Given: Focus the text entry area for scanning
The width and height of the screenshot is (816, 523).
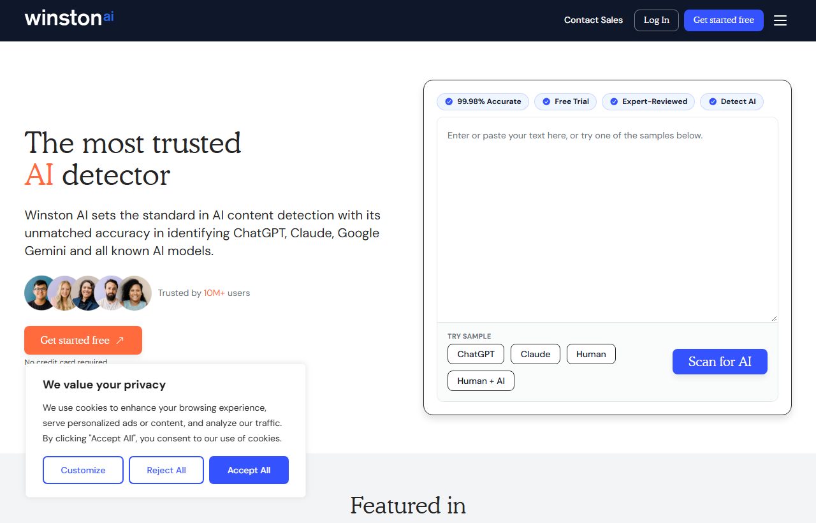Looking at the screenshot, I should coord(607,219).
